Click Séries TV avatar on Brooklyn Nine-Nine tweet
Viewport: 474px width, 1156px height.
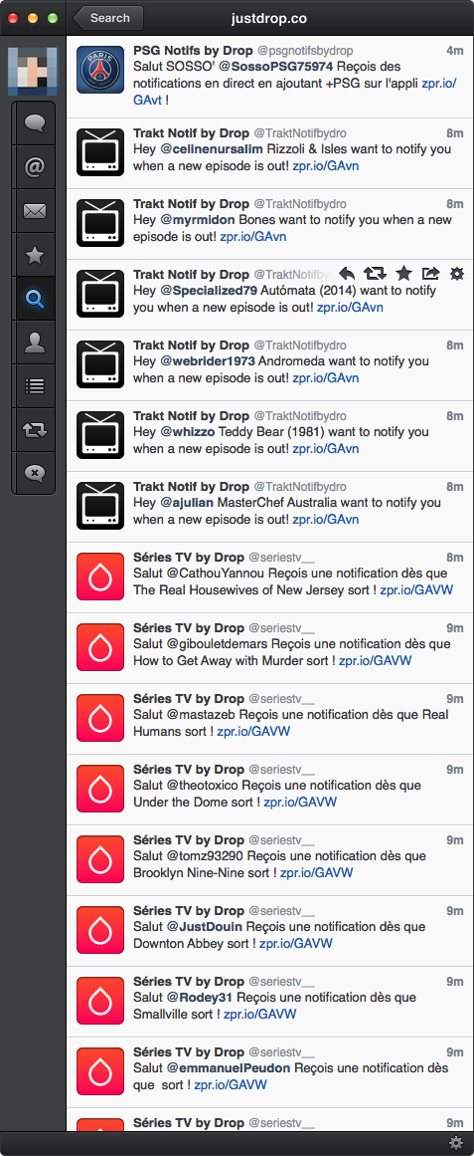coord(100,859)
